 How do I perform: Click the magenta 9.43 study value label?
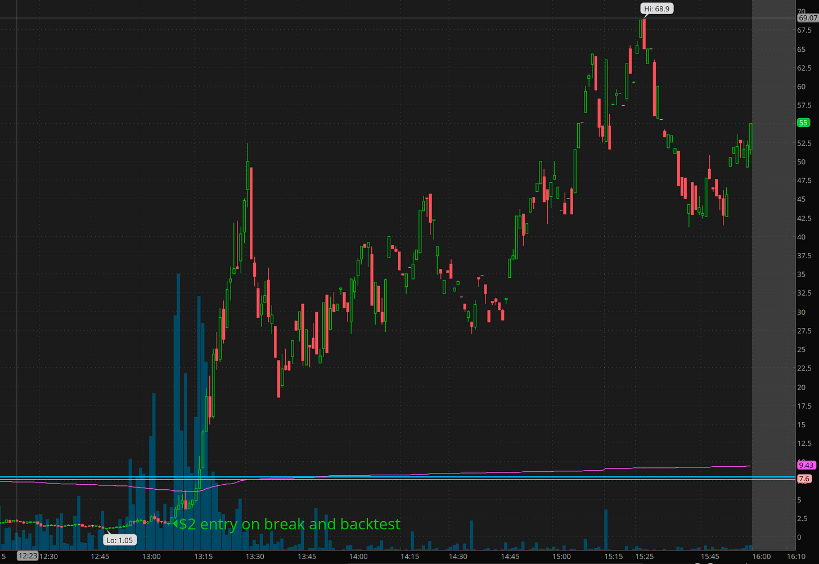pyautogui.click(x=806, y=465)
